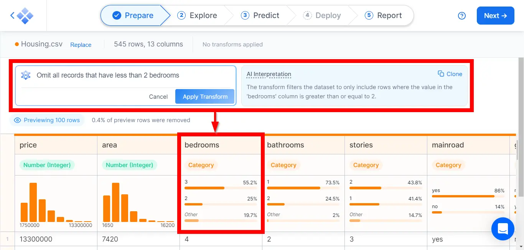Open the price column Number (Integer) type badge
Screen dimensions: 524x250
(47, 165)
